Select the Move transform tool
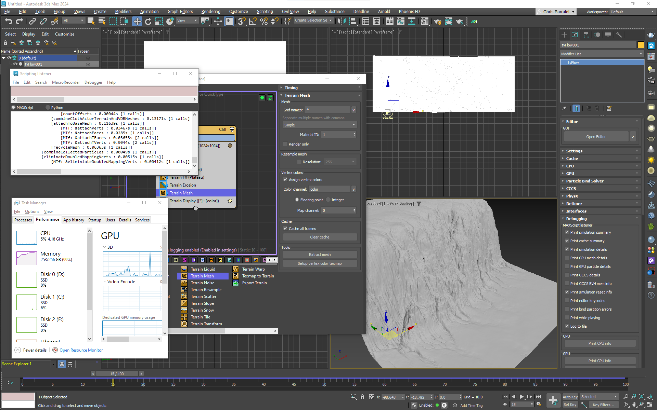This screenshot has height=410, width=657. coord(137,21)
